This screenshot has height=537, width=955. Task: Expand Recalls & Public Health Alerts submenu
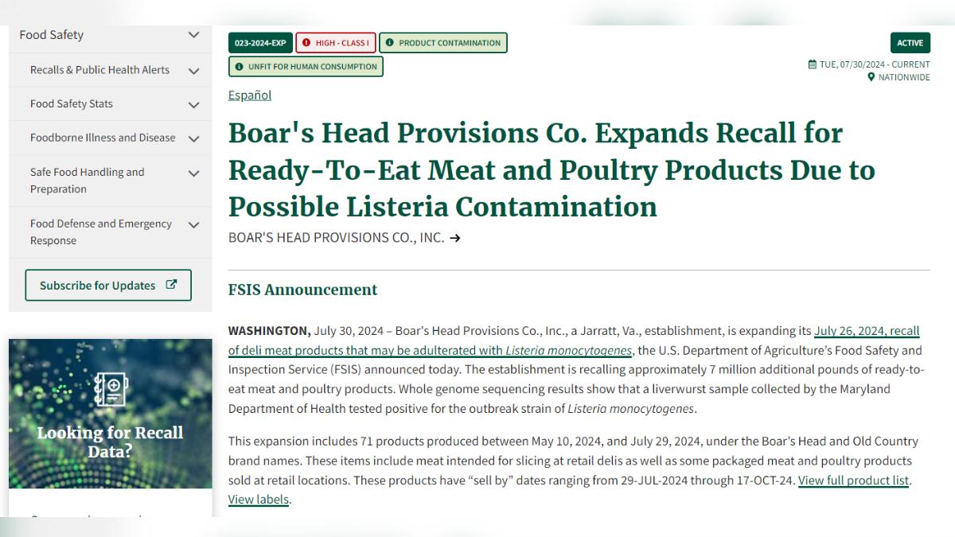pos(193,70)
